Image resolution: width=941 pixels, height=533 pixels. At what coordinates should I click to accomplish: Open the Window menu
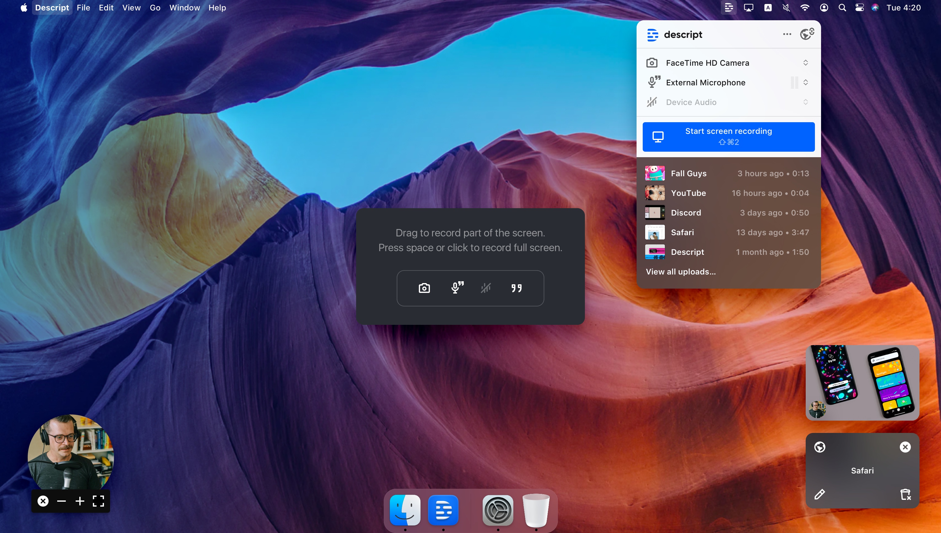[185, 8]
